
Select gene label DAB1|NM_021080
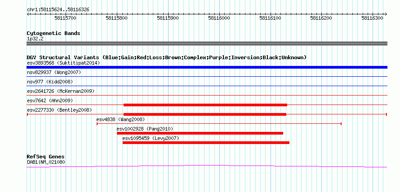click(x=46, y=161)
